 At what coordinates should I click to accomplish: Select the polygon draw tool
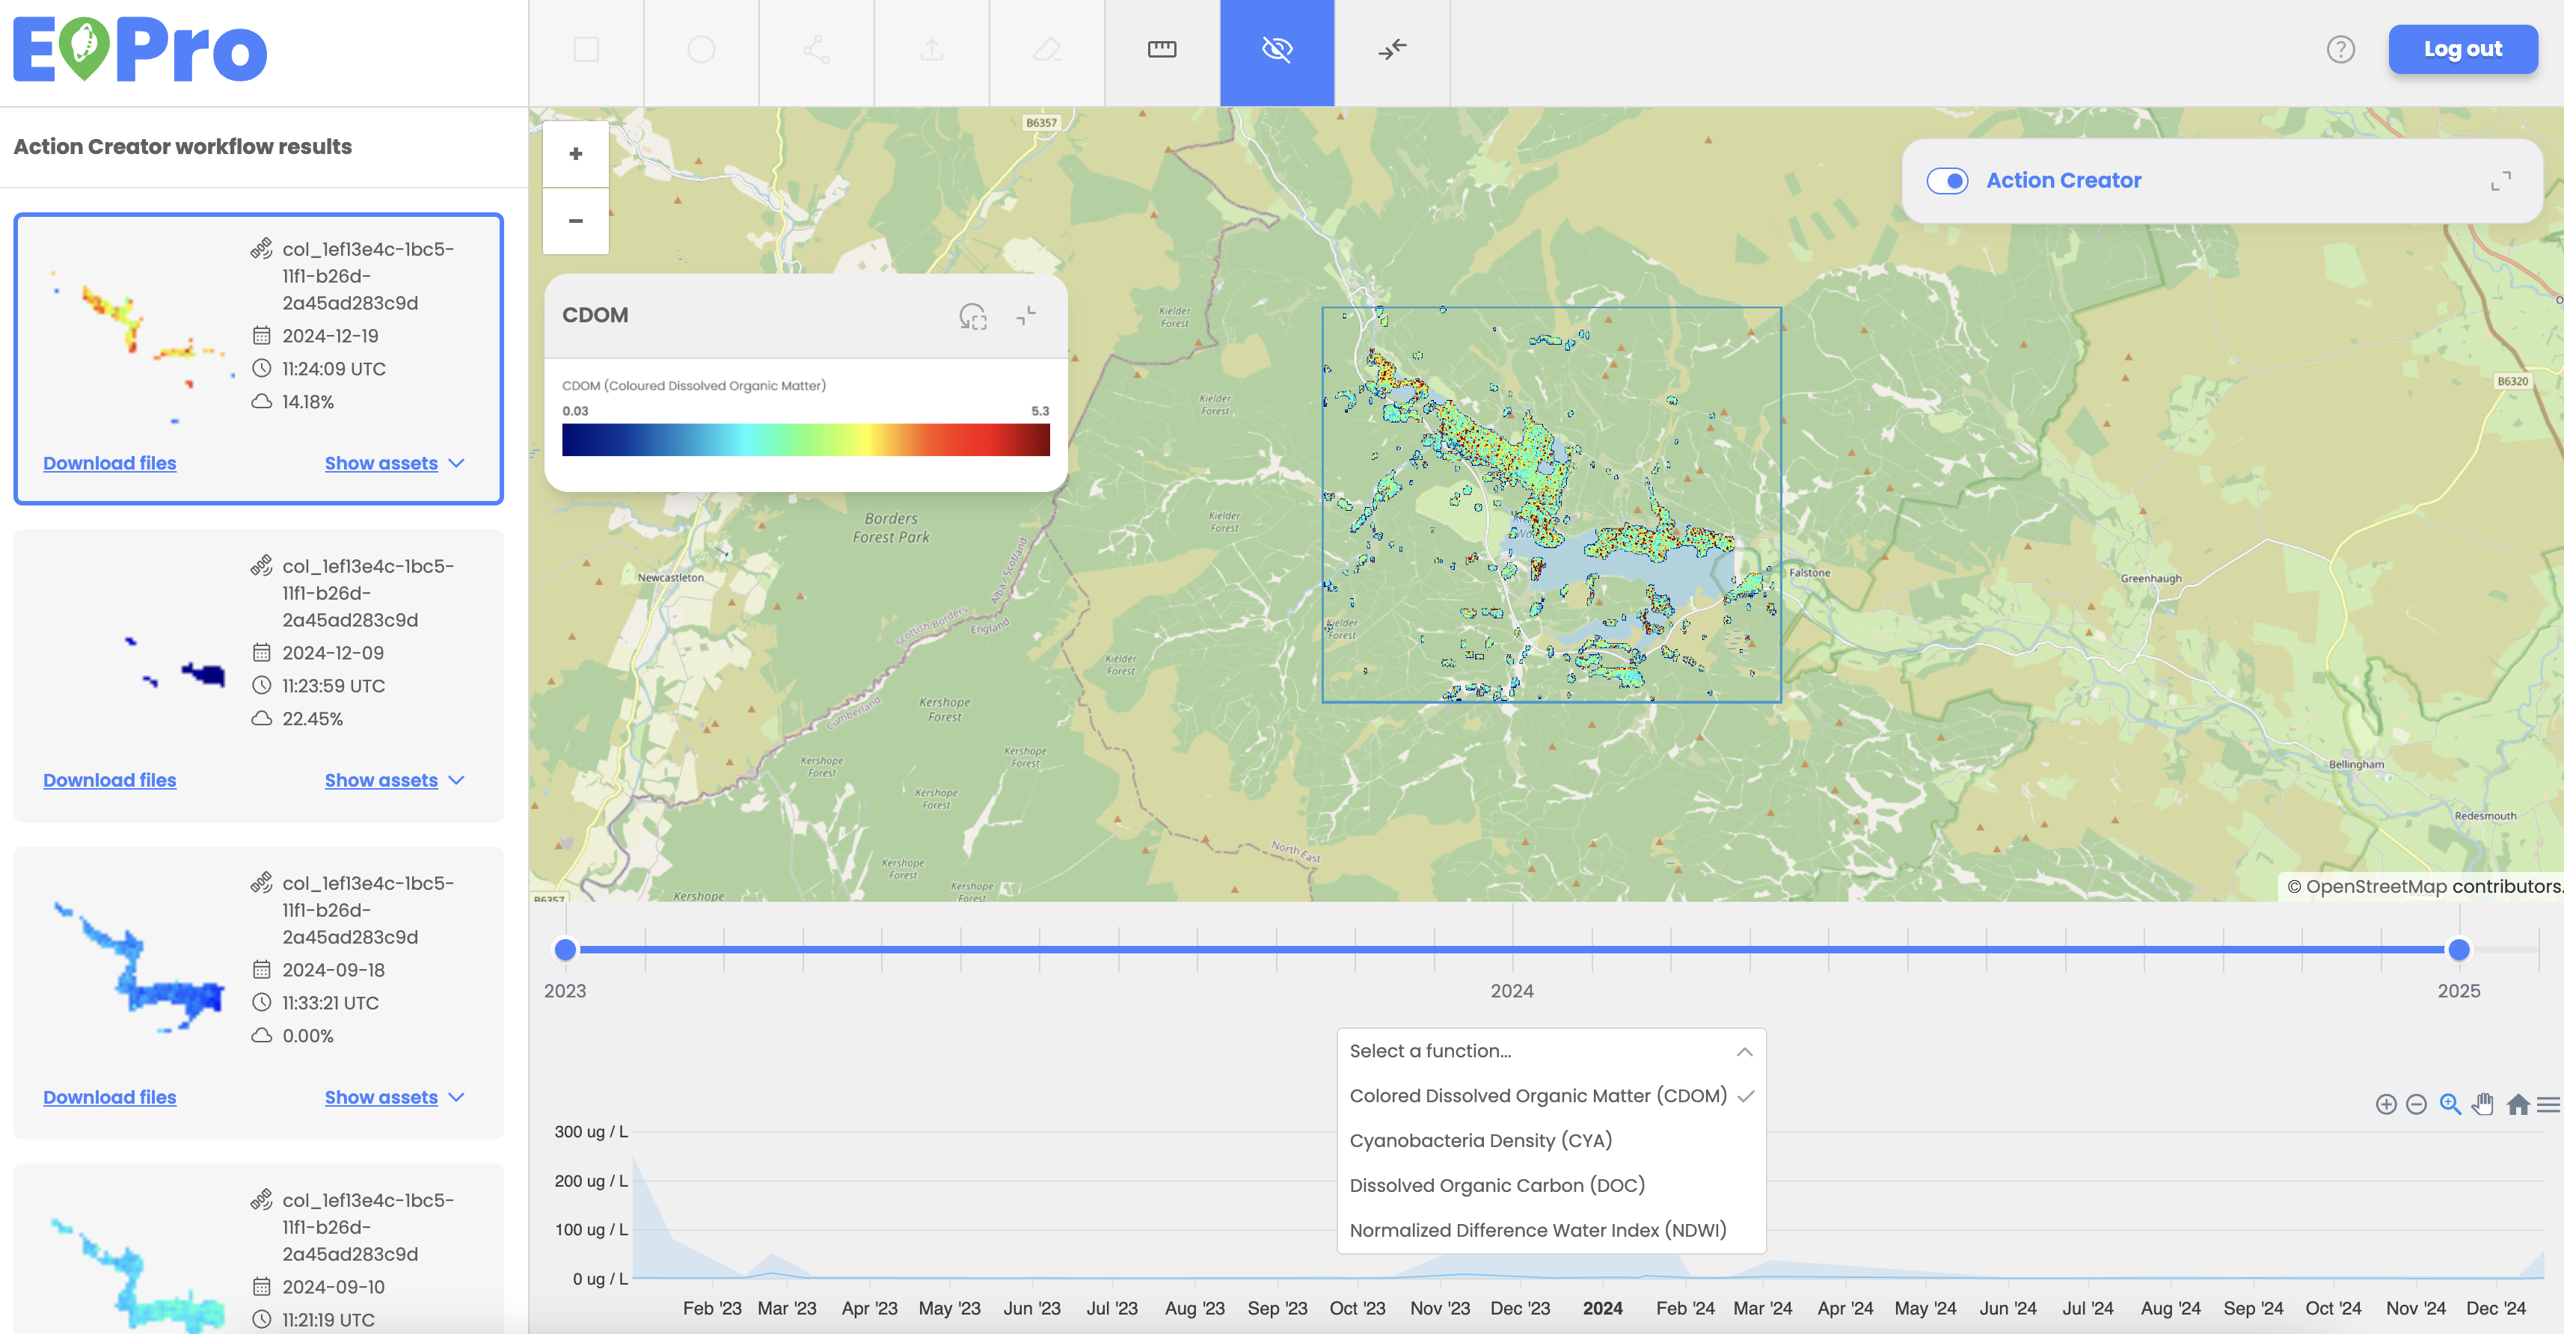[x=816, y=50]
